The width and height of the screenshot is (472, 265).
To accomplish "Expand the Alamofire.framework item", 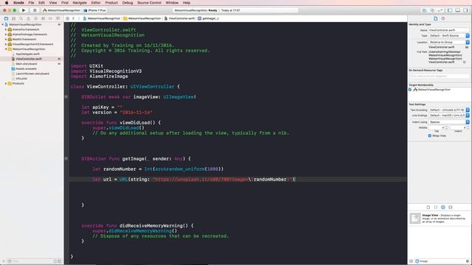I will coord(6,29).
